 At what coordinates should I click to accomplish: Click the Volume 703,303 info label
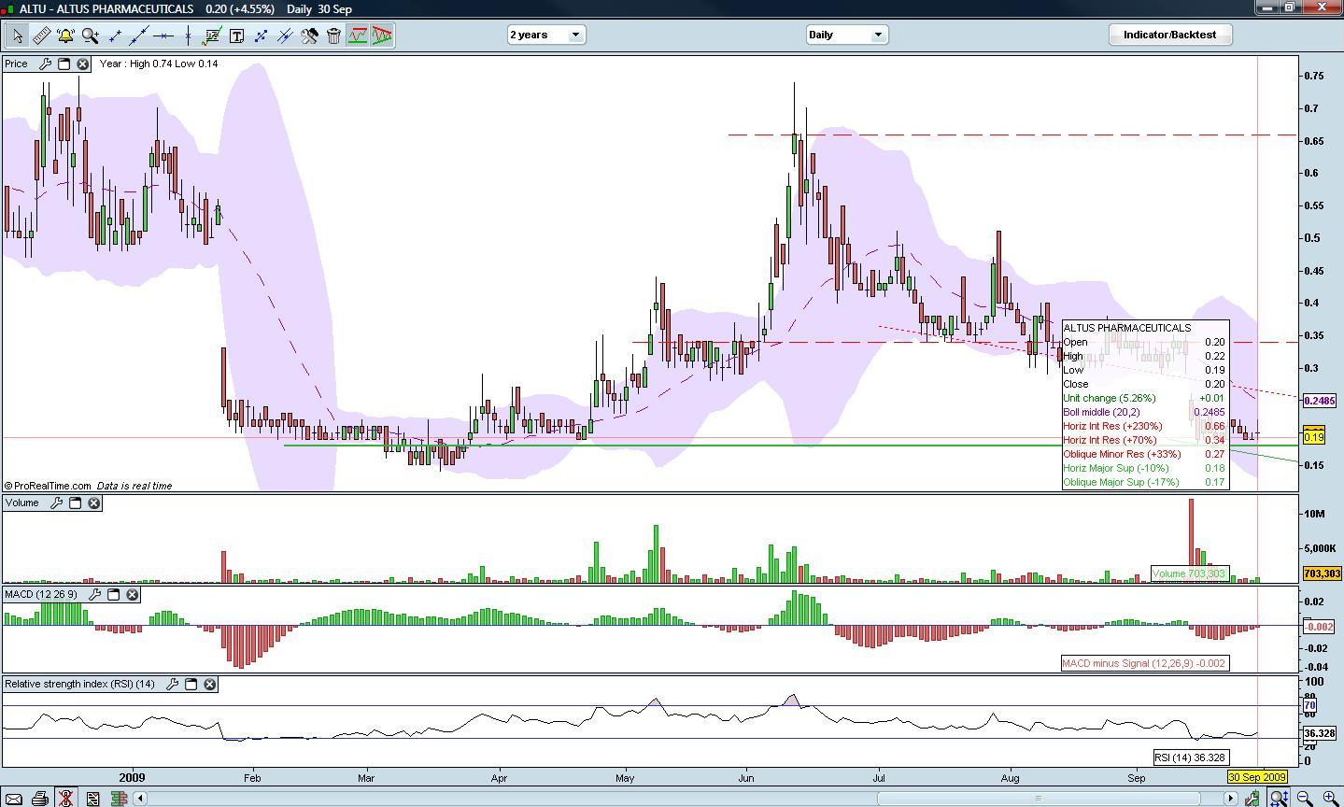pyautogui.click(x=1189, y=573)
